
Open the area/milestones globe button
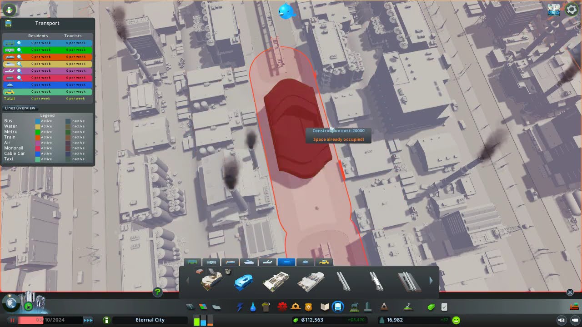coord(10,302)
